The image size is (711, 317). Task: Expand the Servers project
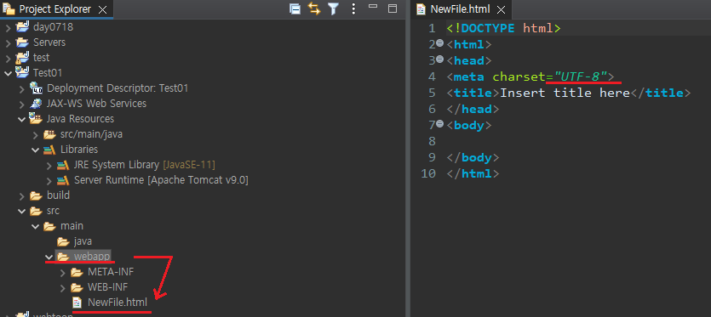click(x=8, y=42)
